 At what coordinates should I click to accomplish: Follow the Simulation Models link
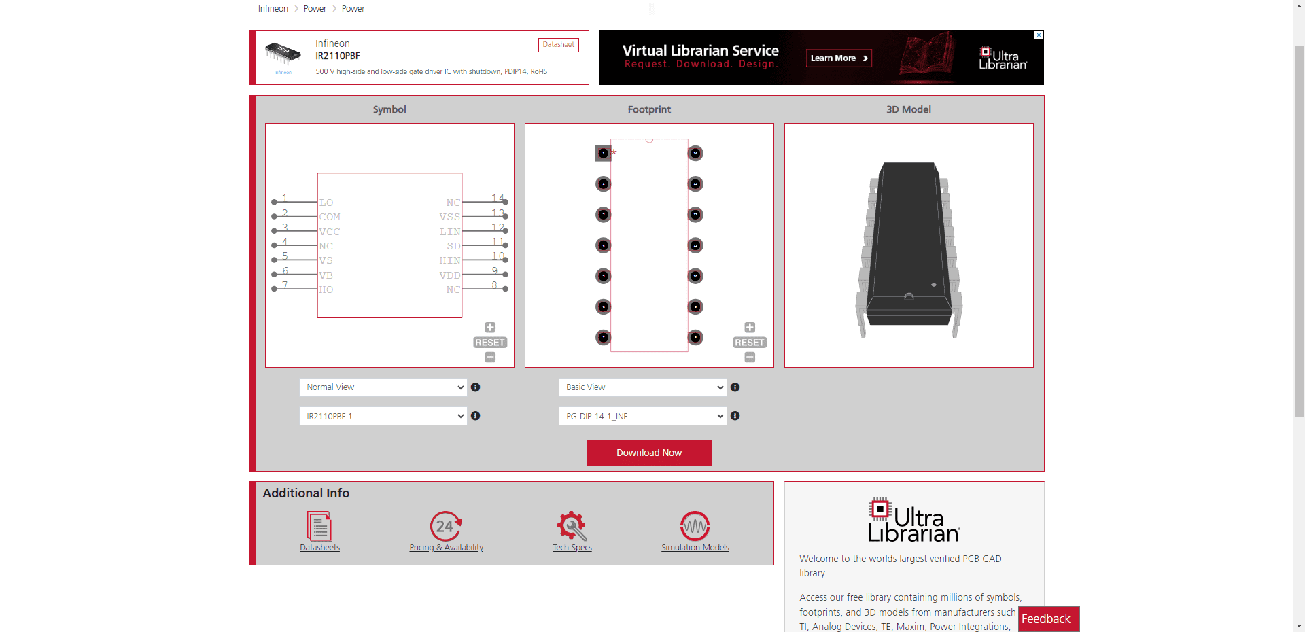[x=695, y=548]
